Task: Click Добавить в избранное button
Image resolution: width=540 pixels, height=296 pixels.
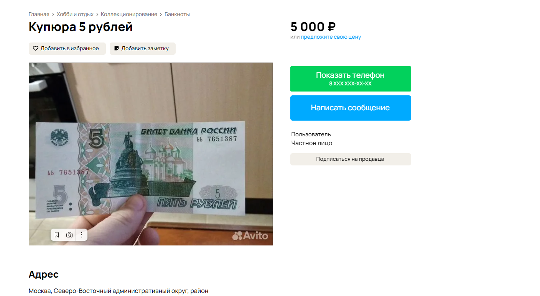Action: tap(67, 49)
